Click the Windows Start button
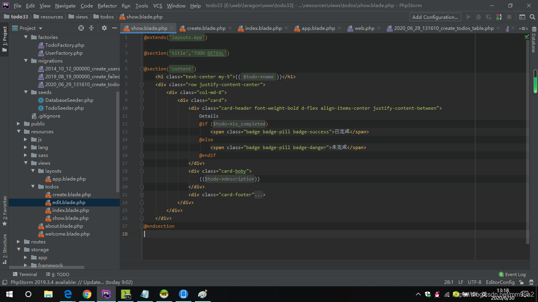 point(9,294)
